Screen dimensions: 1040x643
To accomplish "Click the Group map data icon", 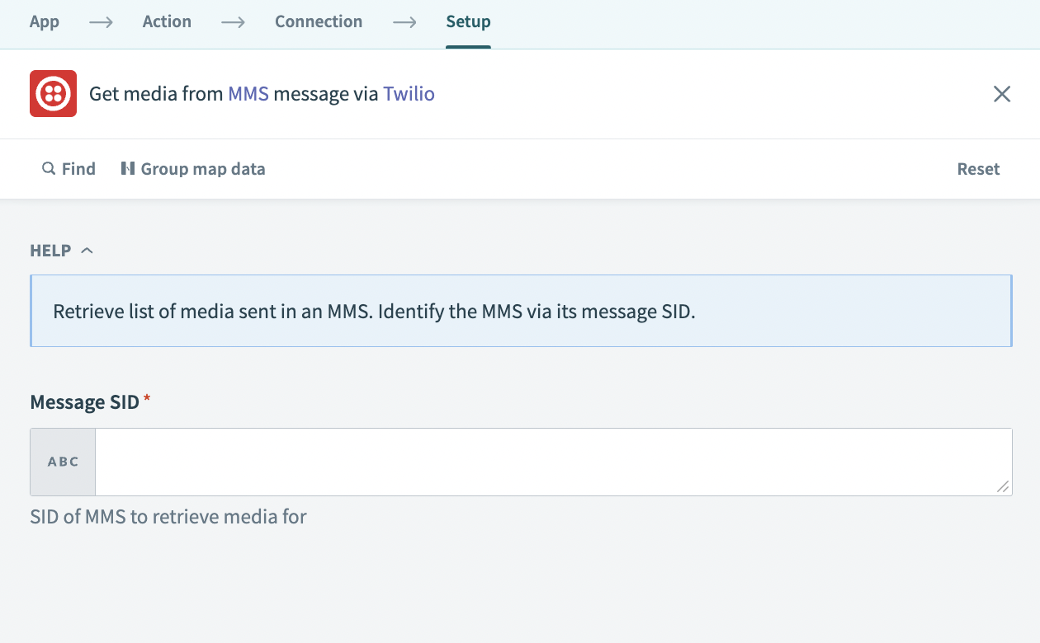I will 128,169.
